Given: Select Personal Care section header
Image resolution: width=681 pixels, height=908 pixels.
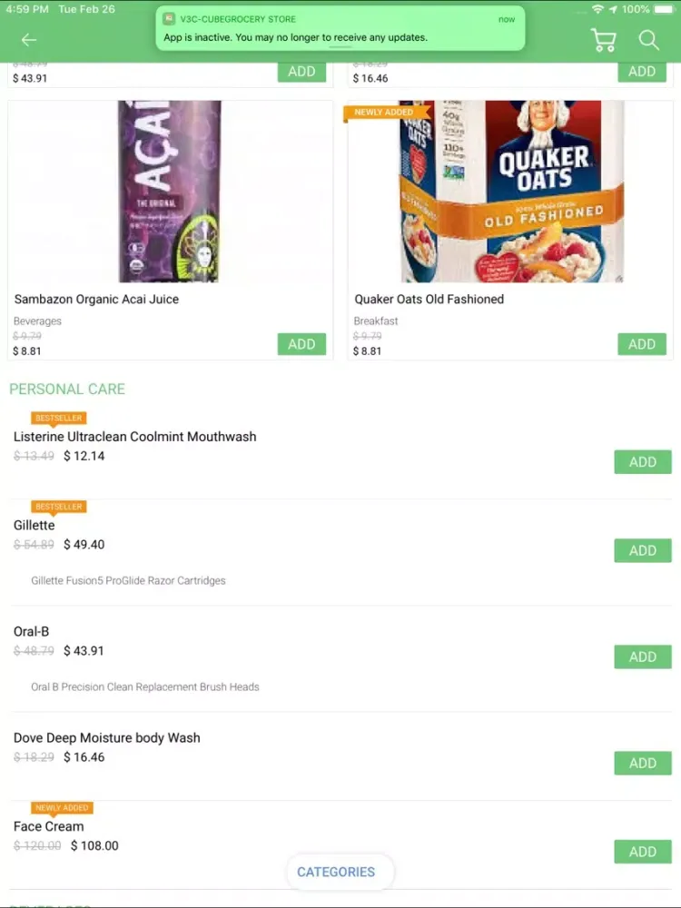Looking at the screenshot, I should (x=67, y=389).
